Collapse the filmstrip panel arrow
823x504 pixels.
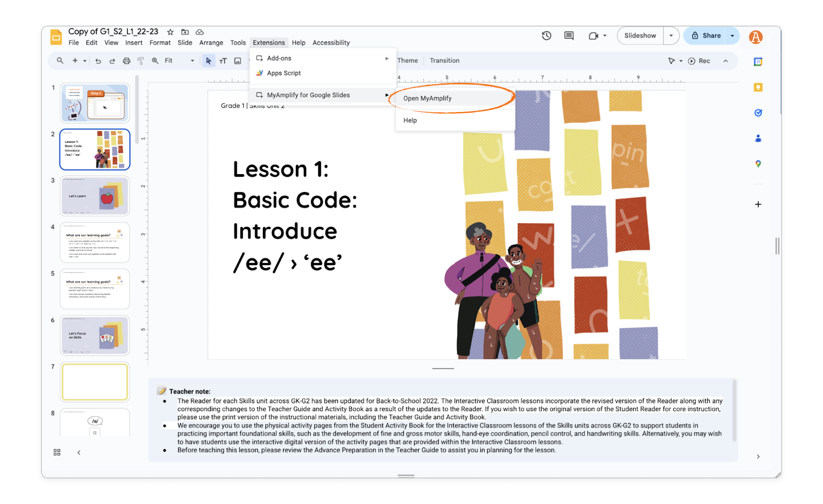[x=79, y=452]
